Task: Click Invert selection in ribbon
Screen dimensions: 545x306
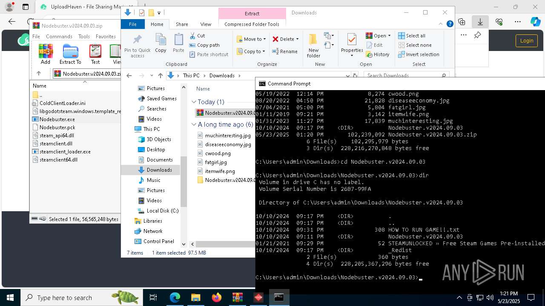Action: [x=419, y=54]
